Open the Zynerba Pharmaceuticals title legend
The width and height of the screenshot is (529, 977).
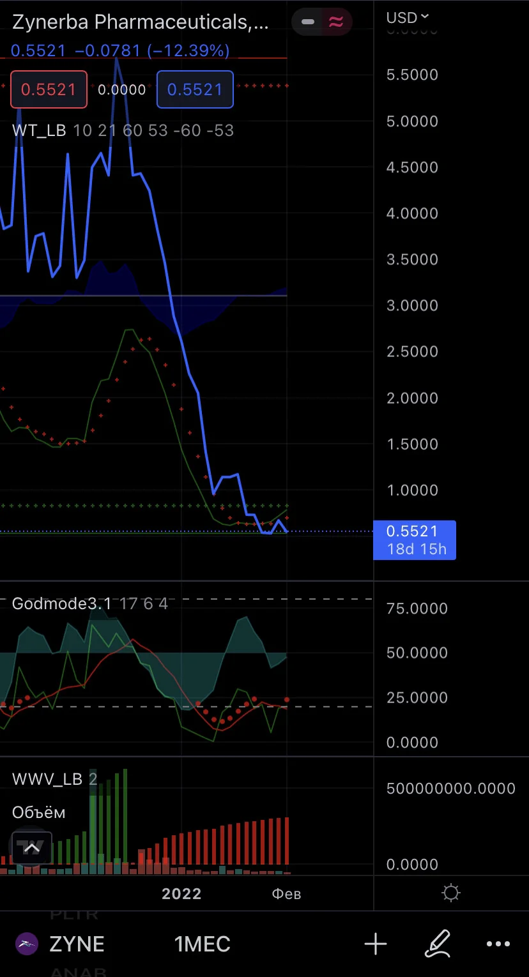(141, 22)
